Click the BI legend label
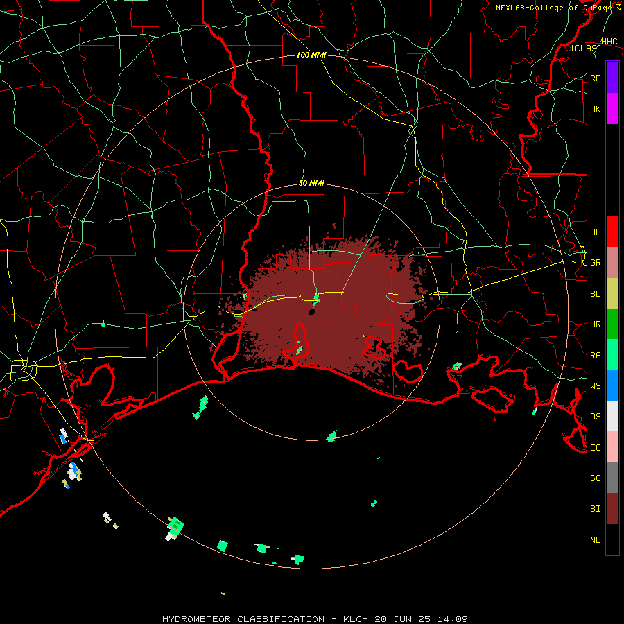Screen dimensions: 624x624 (595, 509)
